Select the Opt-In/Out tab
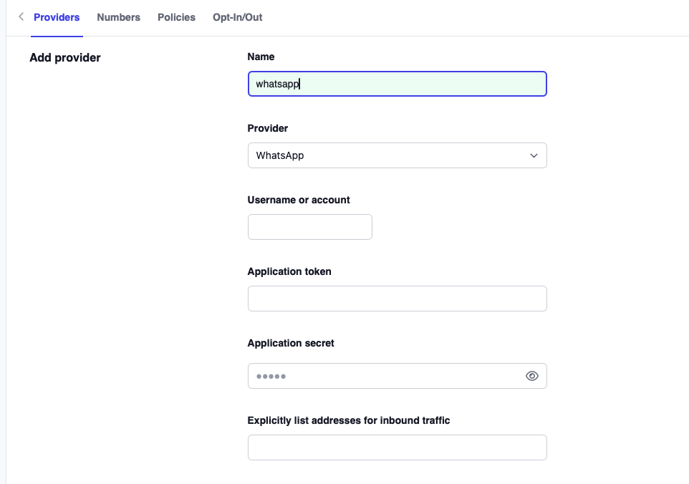The height and width of the screenshot is (484, 689). [237, 17]
